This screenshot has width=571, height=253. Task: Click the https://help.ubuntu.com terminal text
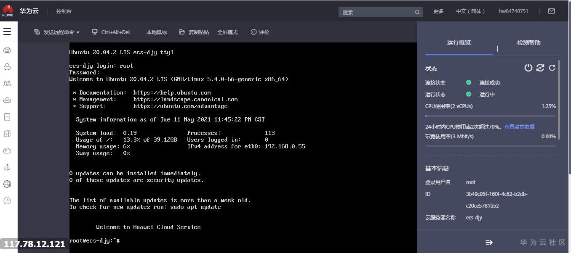[x=172, y=92]
